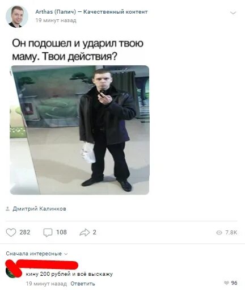Open the post timestamp under the group name
This screenshot has height=290, width=245.
[x=56, y=20]
